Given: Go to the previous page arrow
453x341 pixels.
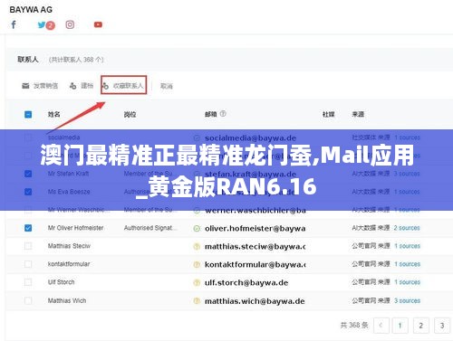Looking at the screenshot, I should [381, 326].
